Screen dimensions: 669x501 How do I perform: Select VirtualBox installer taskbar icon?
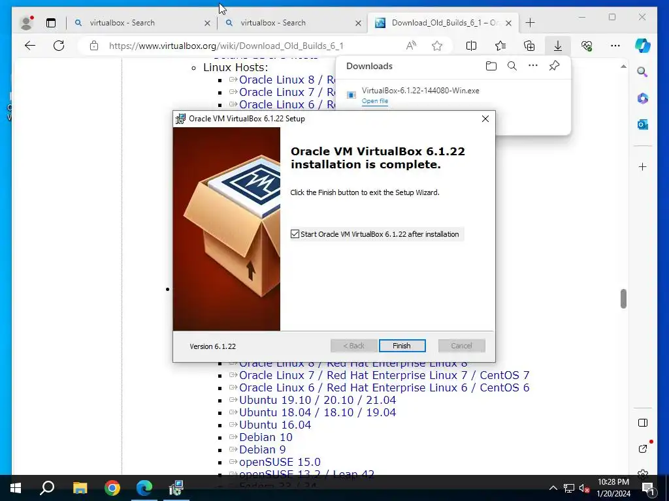pos(176,488)
